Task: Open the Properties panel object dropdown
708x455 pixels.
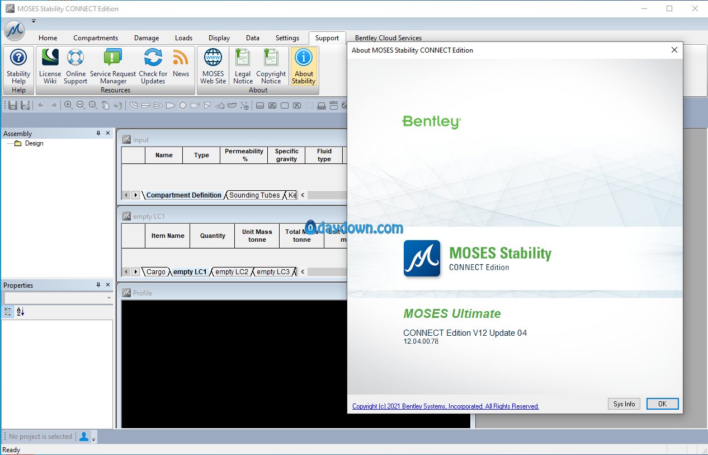Action: (x=109, y=298)
